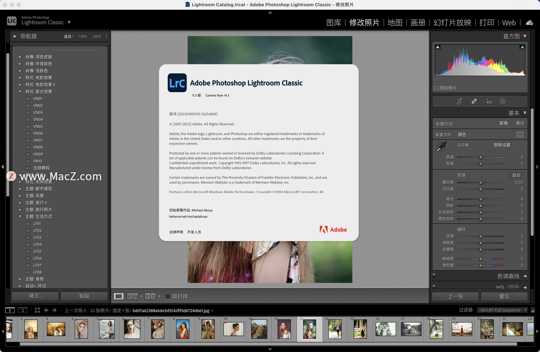Apply the LF05 preset
This screenshot has width=540, height=352.
(37, 251)
